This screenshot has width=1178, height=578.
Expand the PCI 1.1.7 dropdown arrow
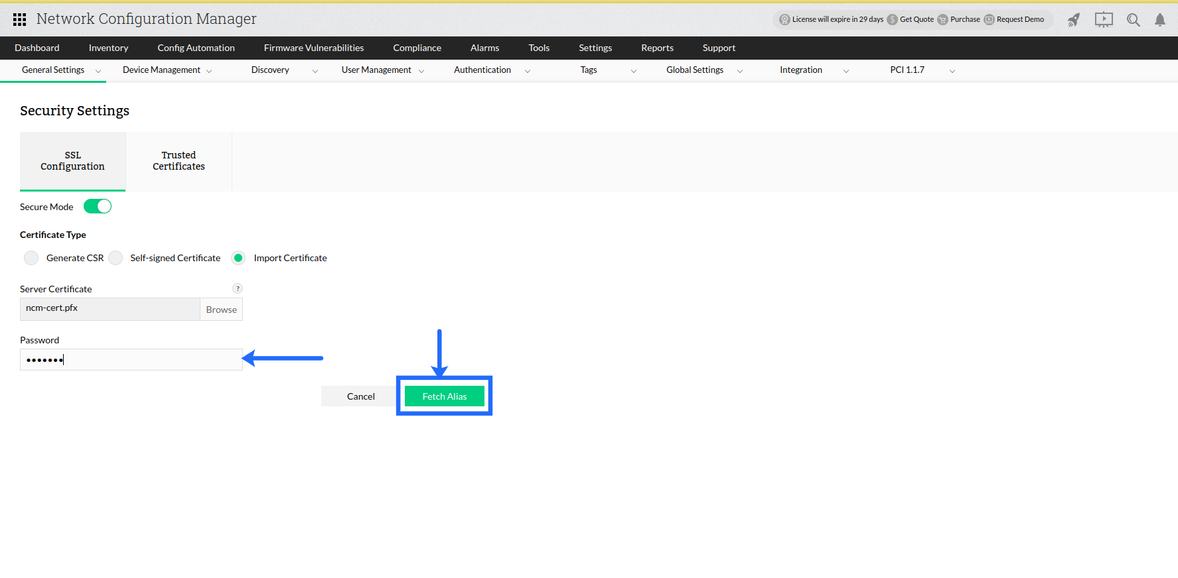(x=952, y=71)
